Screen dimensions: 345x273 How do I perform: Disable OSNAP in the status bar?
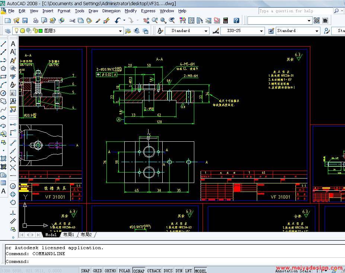(138, 270)
